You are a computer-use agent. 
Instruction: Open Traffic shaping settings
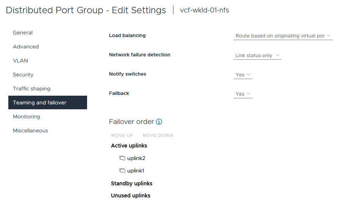(31, 89)
